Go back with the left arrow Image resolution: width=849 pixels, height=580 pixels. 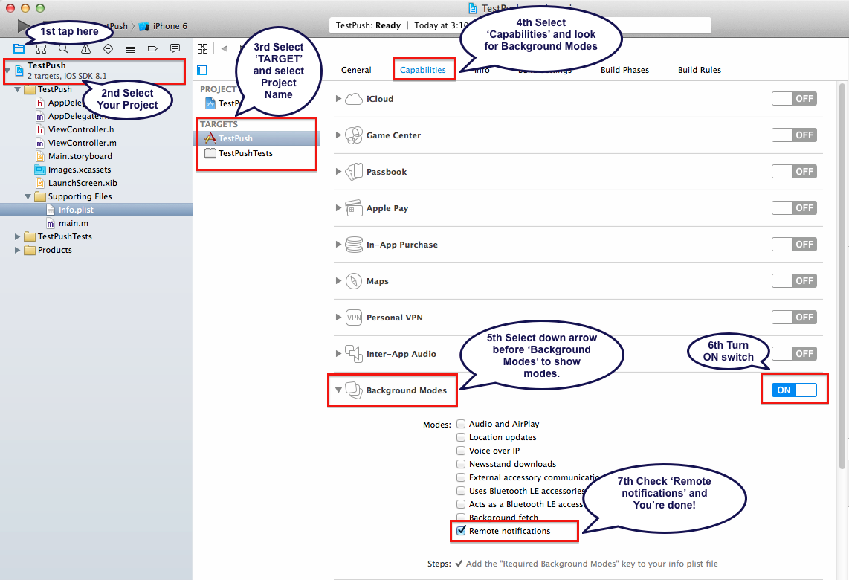225,49
